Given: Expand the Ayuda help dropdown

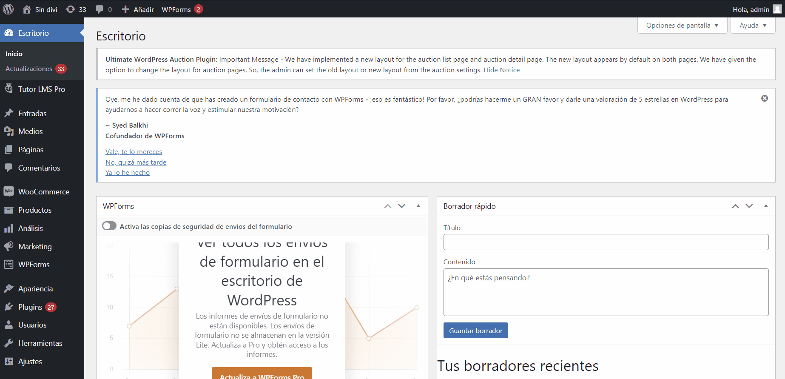Looking at the screenshot, I should tap(752, 26).
